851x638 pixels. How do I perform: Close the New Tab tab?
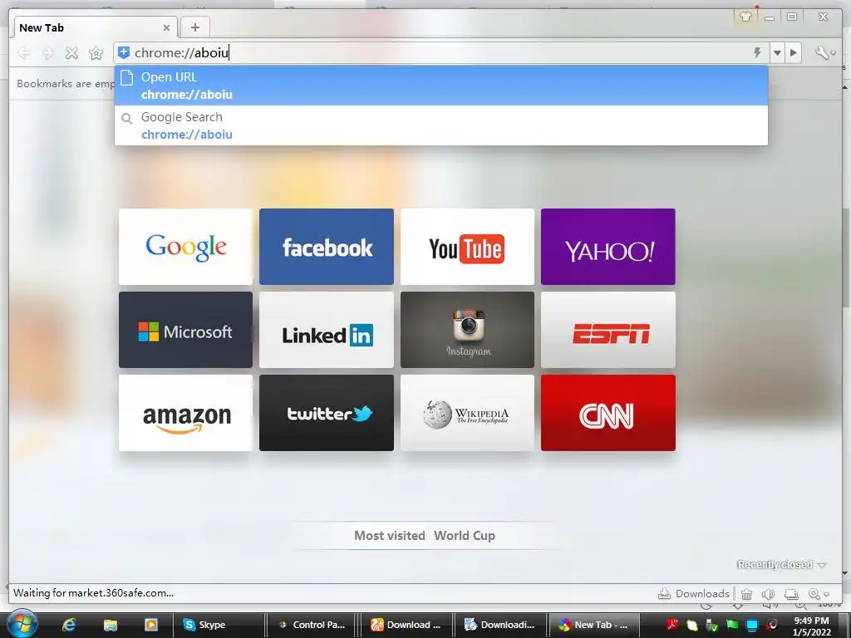tap(166, 27)
